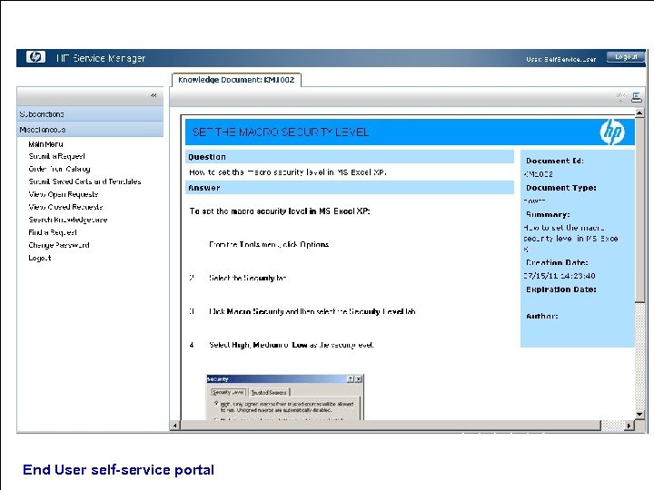The height and width of the screenshot is (490, 654).
Task: Select Trusted Sources tab in embedded dialog
Action: pos(269,393)
